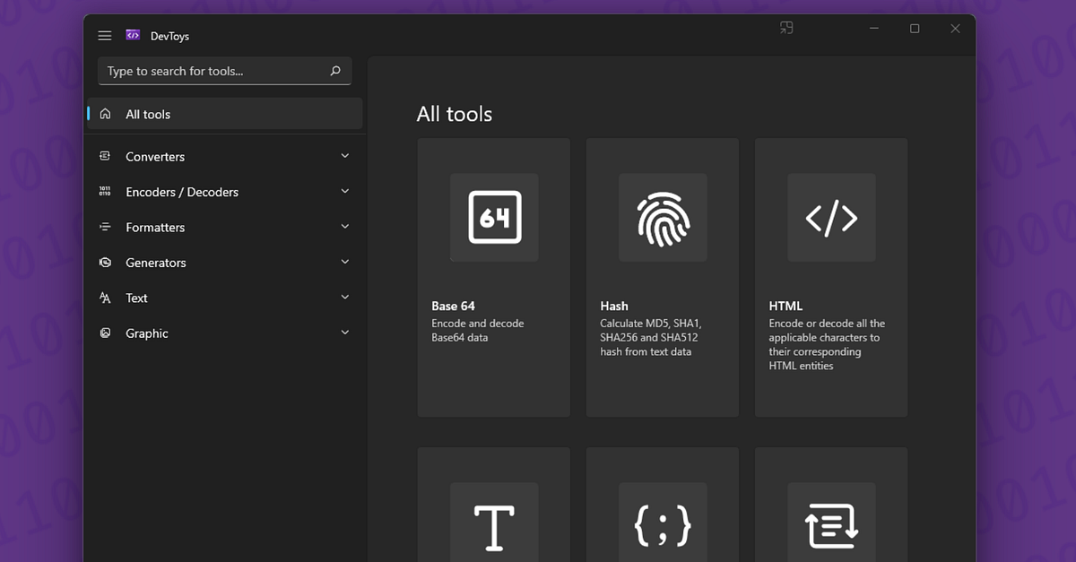Click the Formatters sidebar icon
This screenshot has height=562, width=1076.
(x=105, y=227)
